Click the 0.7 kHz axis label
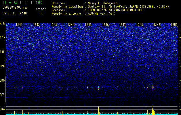The width and height of the screenshot is (181, 115). coord(3,95)
